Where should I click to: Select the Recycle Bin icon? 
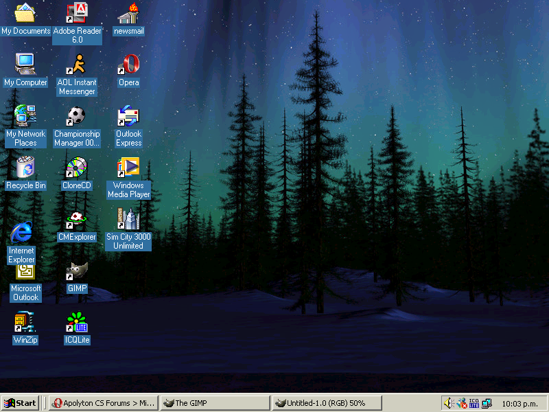click(25, 168)
